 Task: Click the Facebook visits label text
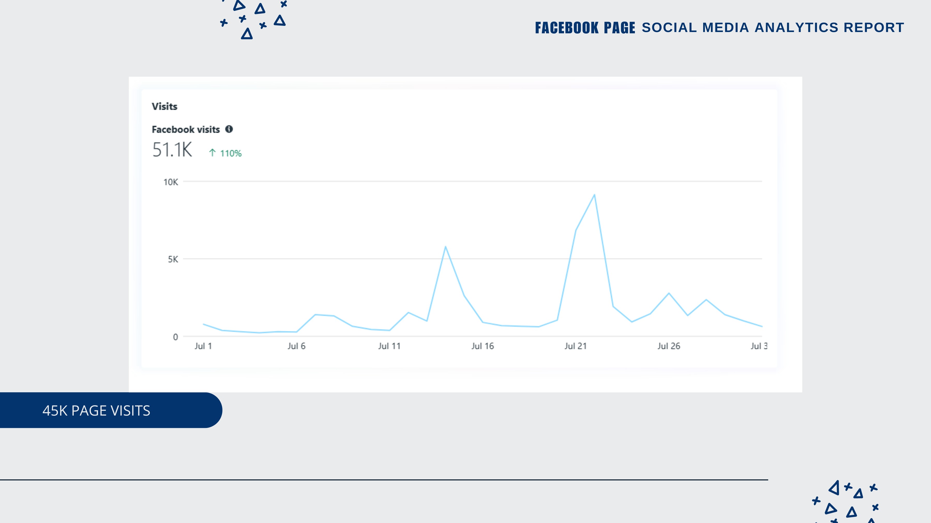click(185, 130)
